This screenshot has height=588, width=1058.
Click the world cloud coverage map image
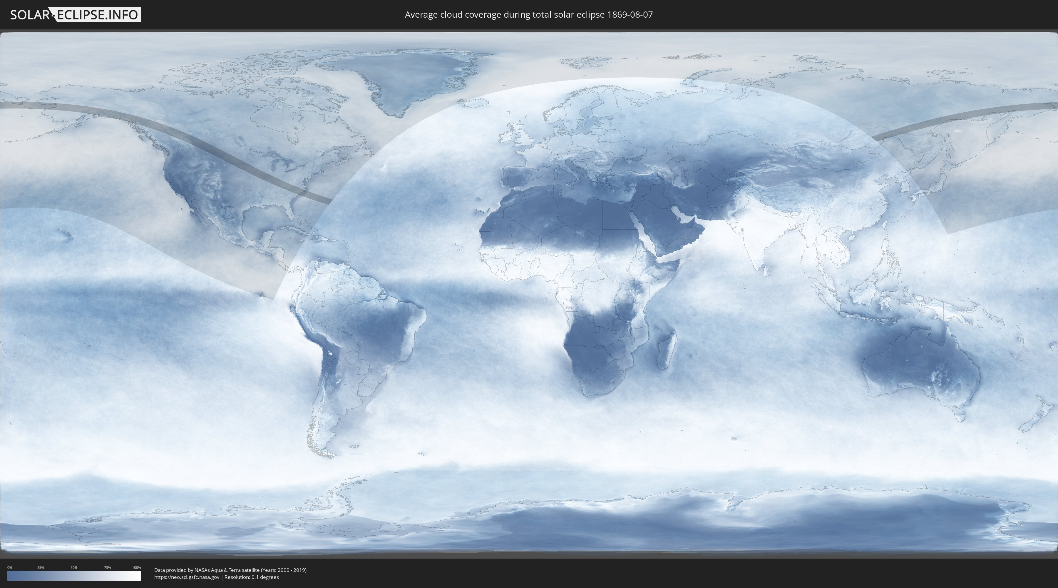(x=529, y=293)
